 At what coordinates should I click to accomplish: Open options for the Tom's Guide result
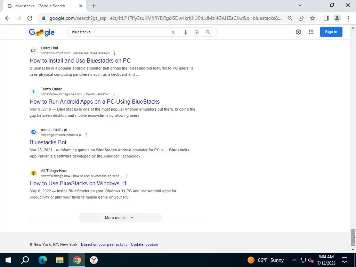click(114, 94)
